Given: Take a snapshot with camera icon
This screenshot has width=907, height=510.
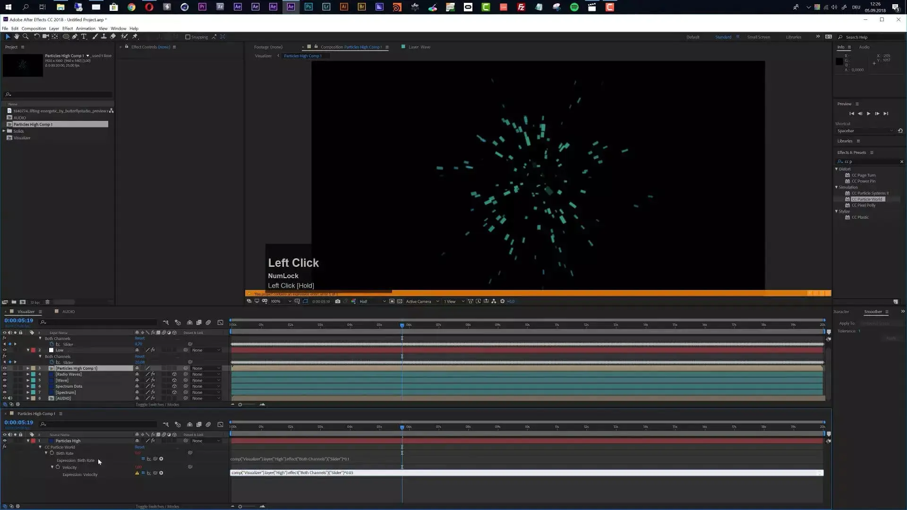Looking at the screenshot, I should 338,301.
